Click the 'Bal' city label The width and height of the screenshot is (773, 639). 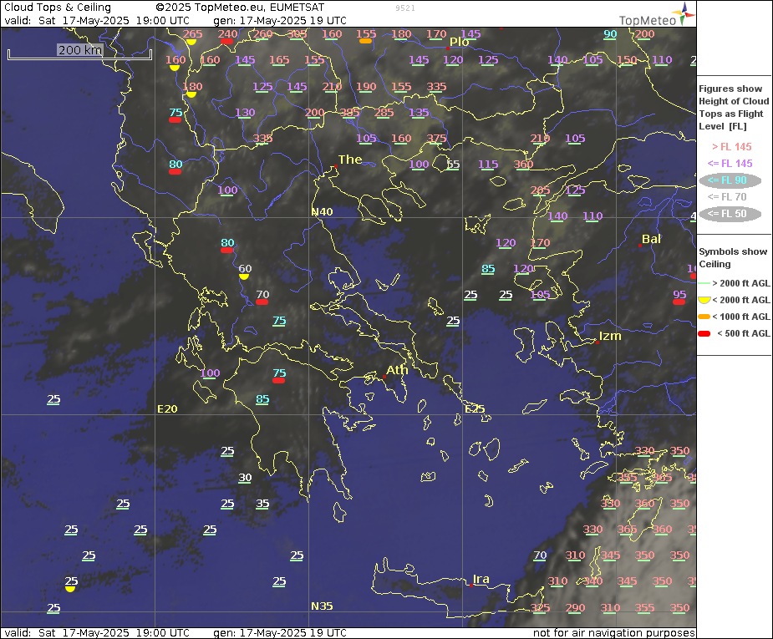651,239
